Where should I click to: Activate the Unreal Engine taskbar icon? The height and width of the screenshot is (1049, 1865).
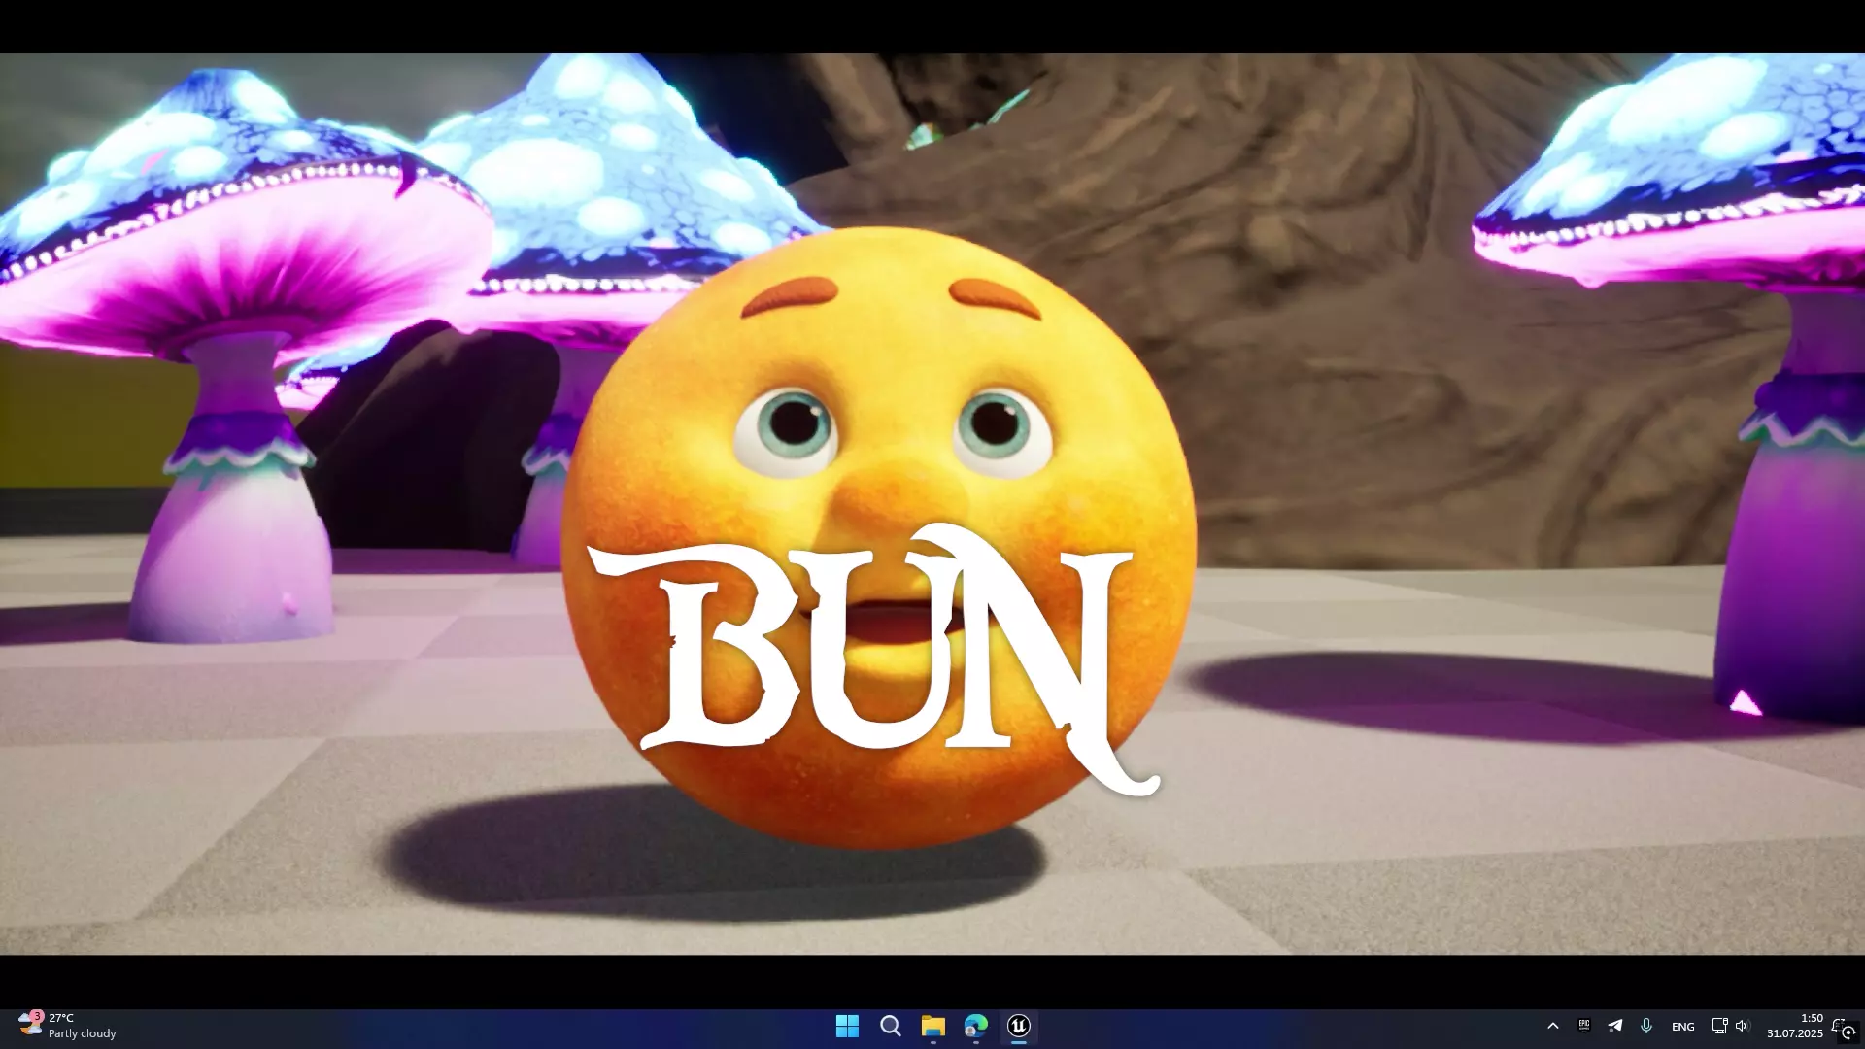(1019, 1026)
